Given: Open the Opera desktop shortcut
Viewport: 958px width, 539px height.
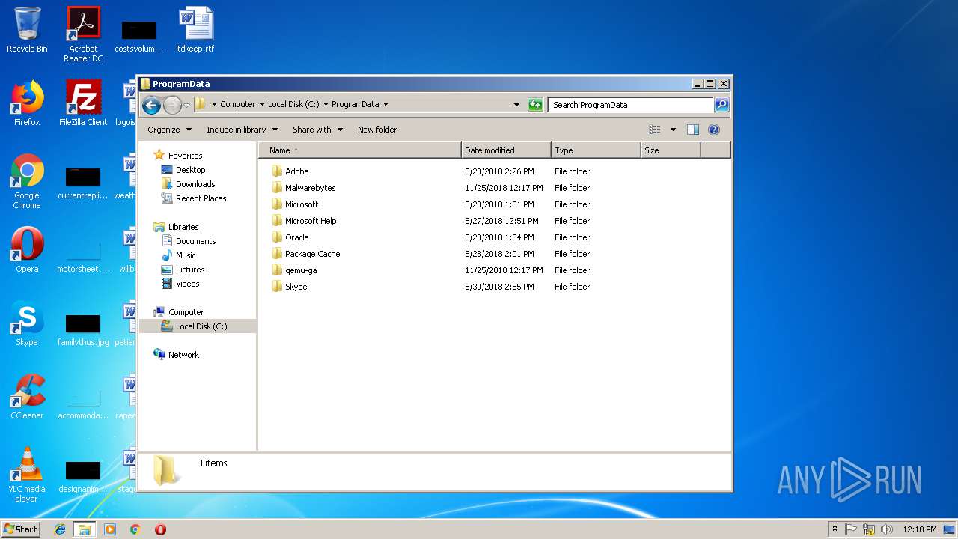Looking at the screenshot, I should pyautogui.click(x=27, y=250).
